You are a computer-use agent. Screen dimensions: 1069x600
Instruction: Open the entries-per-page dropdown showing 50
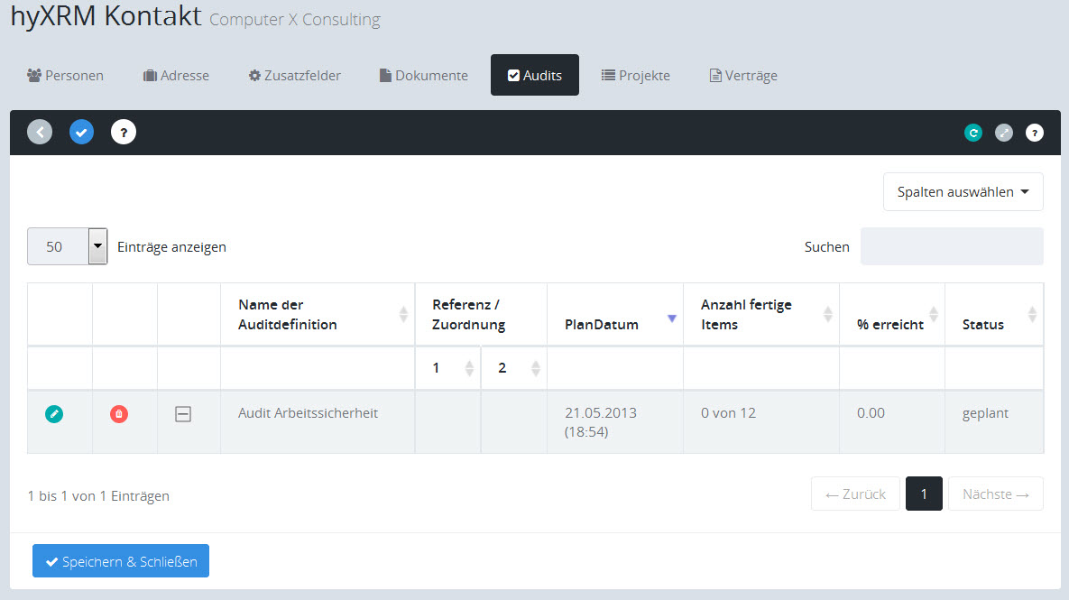(68, 246)
